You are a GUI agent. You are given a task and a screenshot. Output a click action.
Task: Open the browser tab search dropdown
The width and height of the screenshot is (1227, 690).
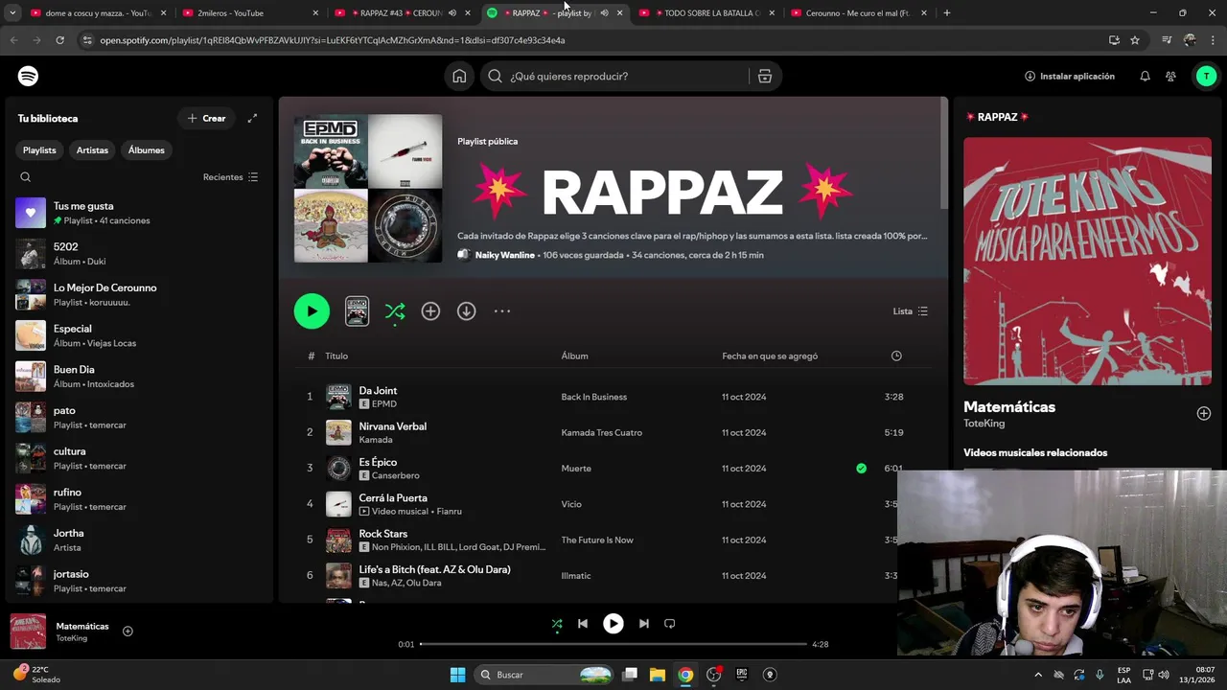pos(12,13)
